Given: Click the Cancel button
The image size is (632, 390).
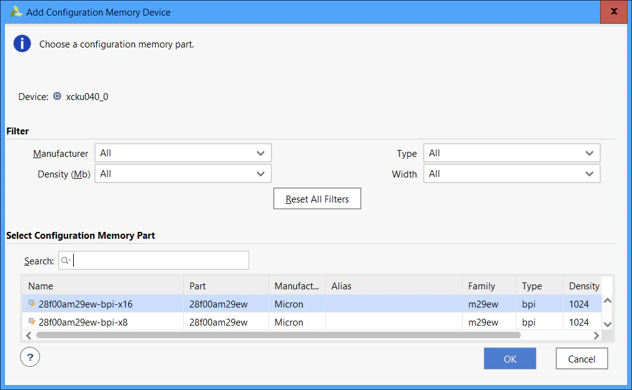Looking at the screenshot, I should pyautogui.click(x=581, y=359).
